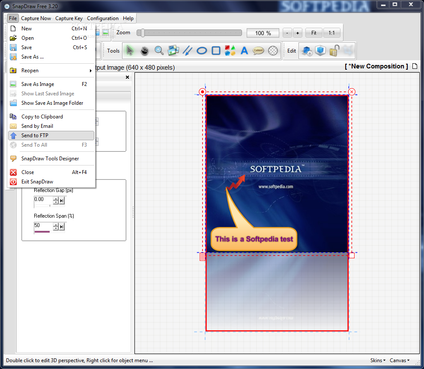Click the 100 % zoom field
This screenshot has height=369, width=424.
click(263, 33)
